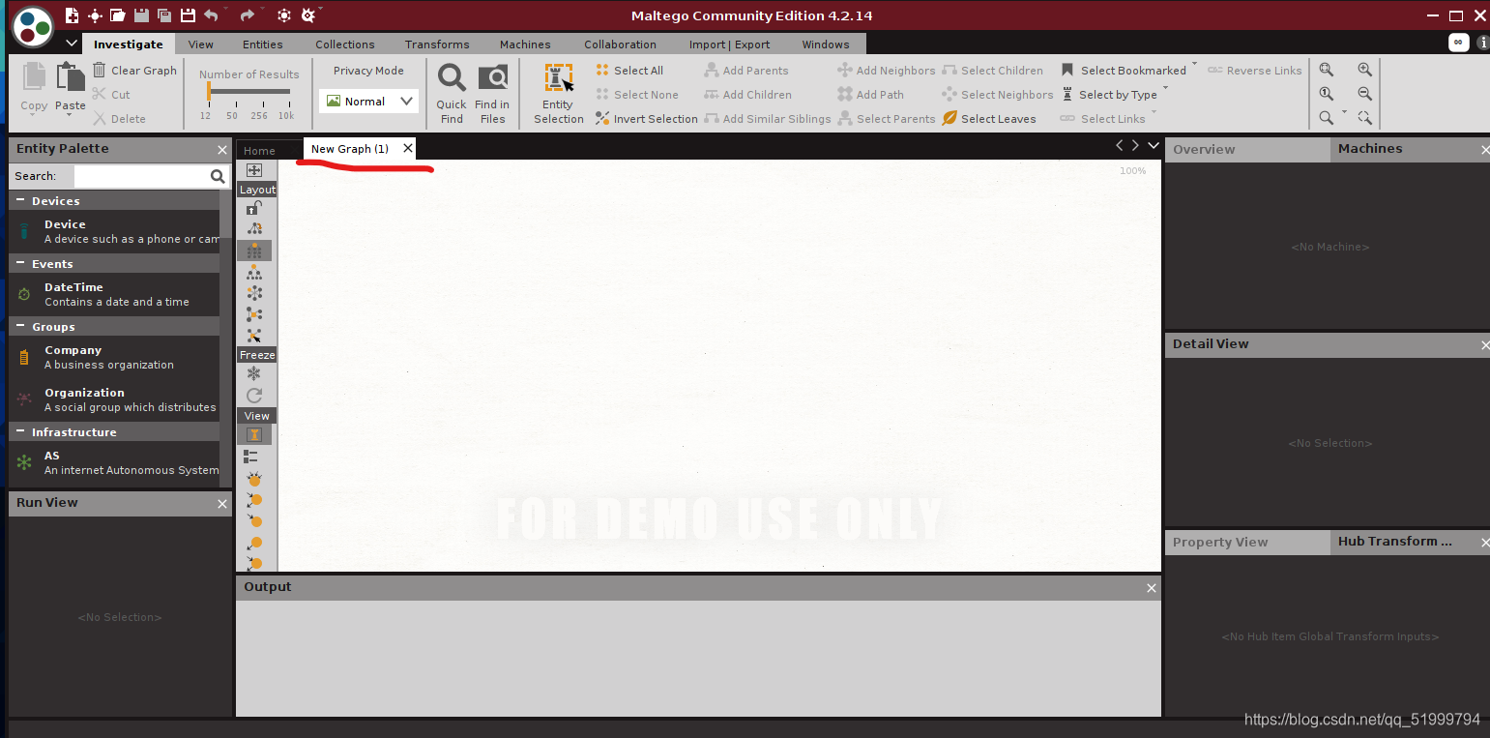The width and height of the screenshot is (1490, 738).
Task: Select the hierarchical layout icon
Action: pos(254,274)
